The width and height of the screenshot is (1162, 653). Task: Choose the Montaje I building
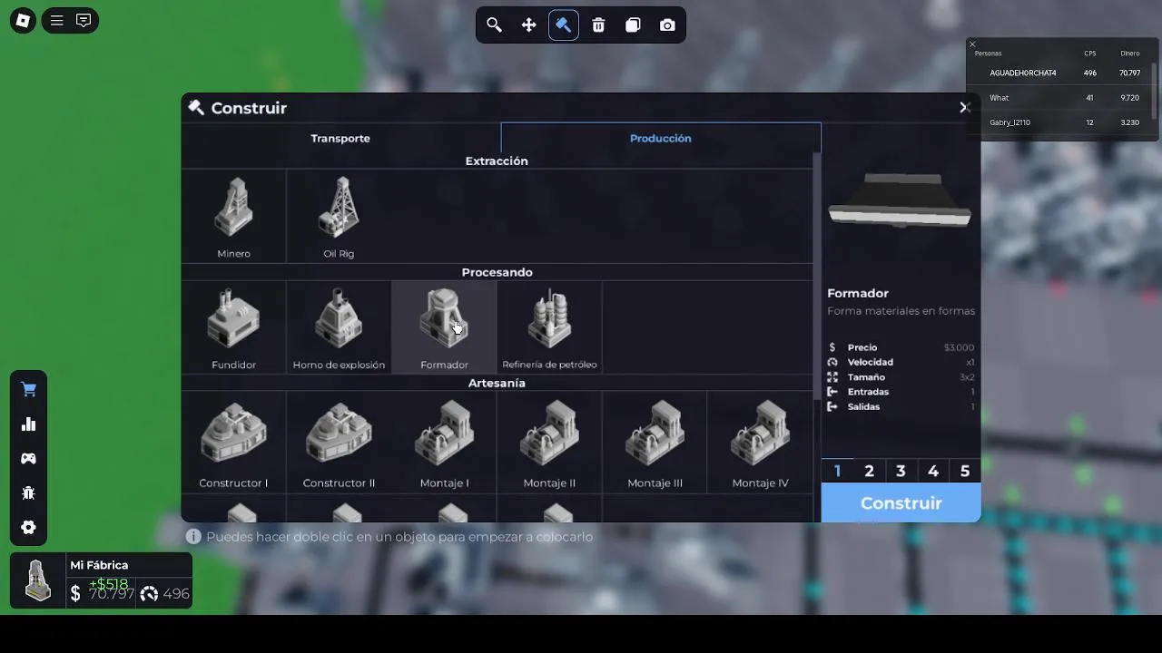(444, 443)
